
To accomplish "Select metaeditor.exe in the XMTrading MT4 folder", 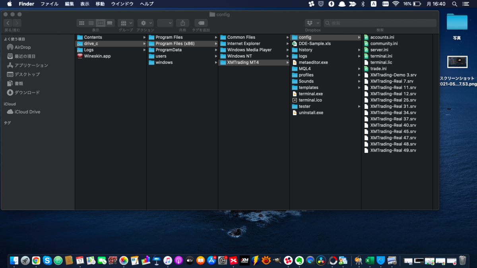I will click(314, 62).
